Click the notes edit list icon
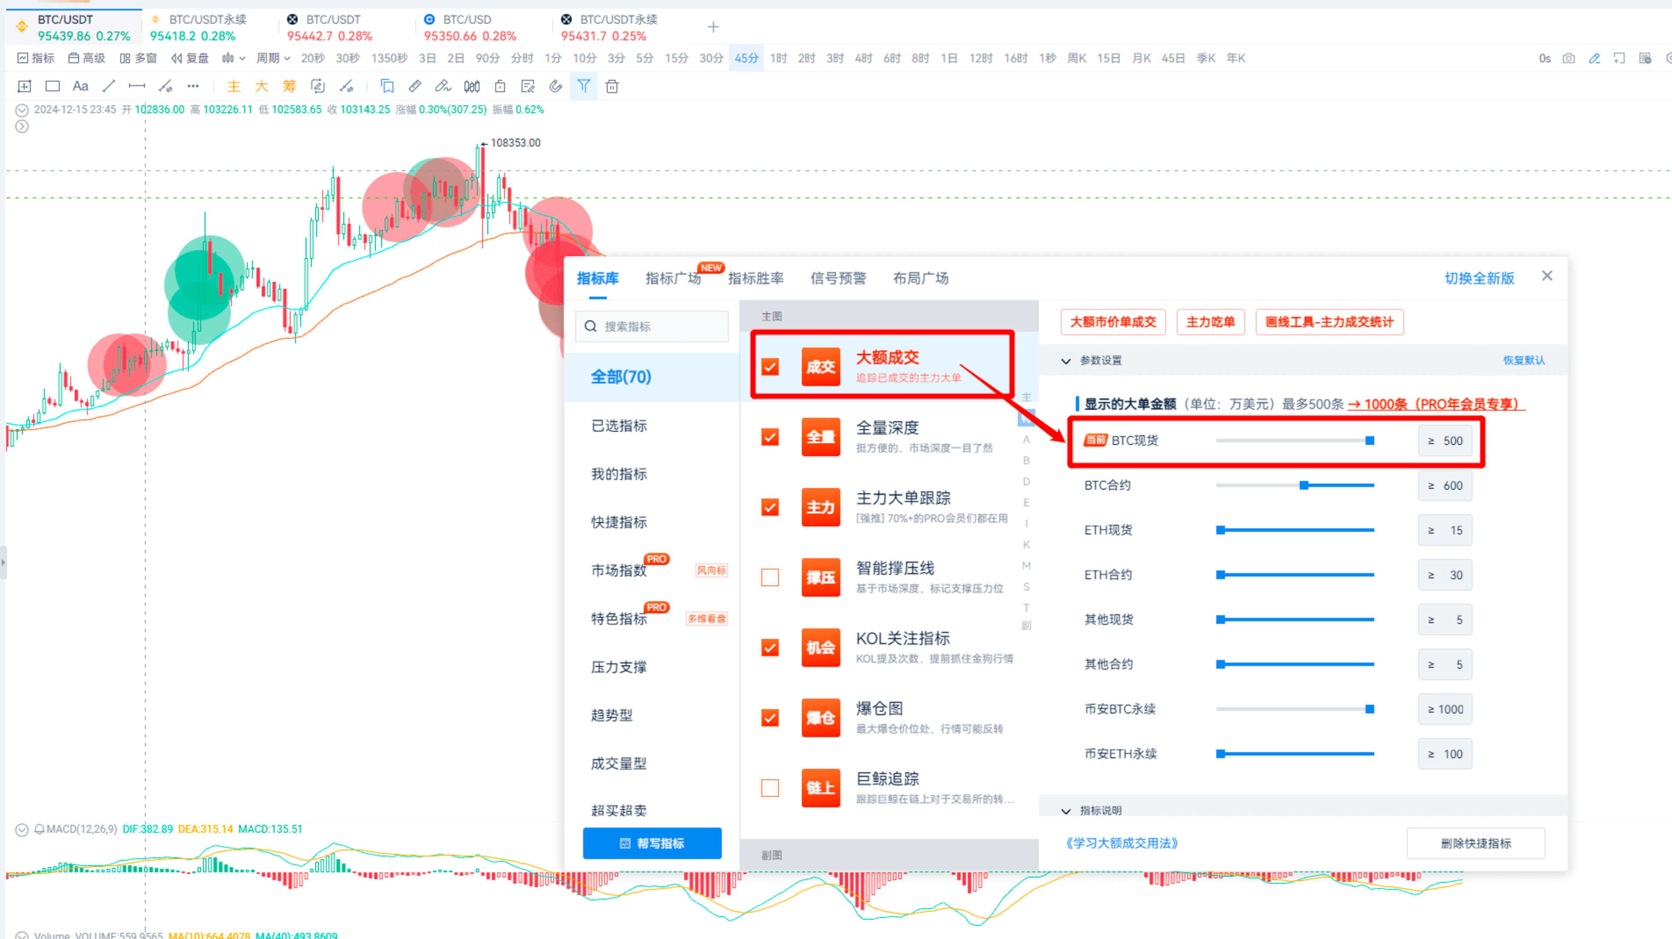 (x=528, y=86)
